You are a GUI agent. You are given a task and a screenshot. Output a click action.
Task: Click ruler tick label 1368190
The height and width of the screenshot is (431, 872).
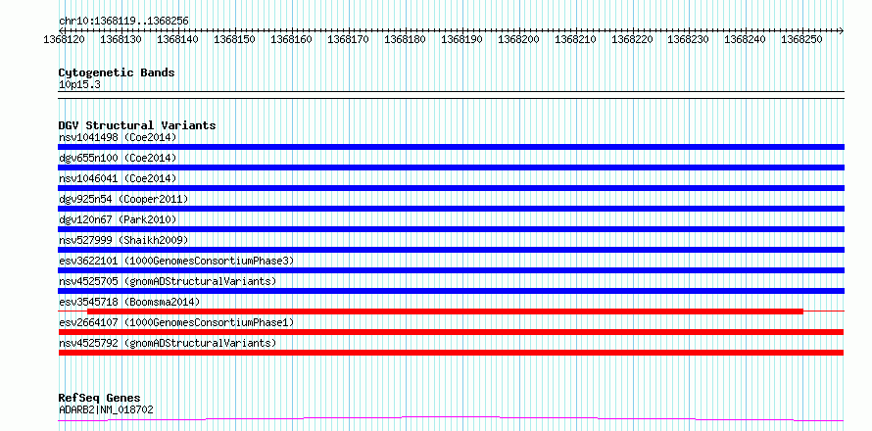pos(461,40)
